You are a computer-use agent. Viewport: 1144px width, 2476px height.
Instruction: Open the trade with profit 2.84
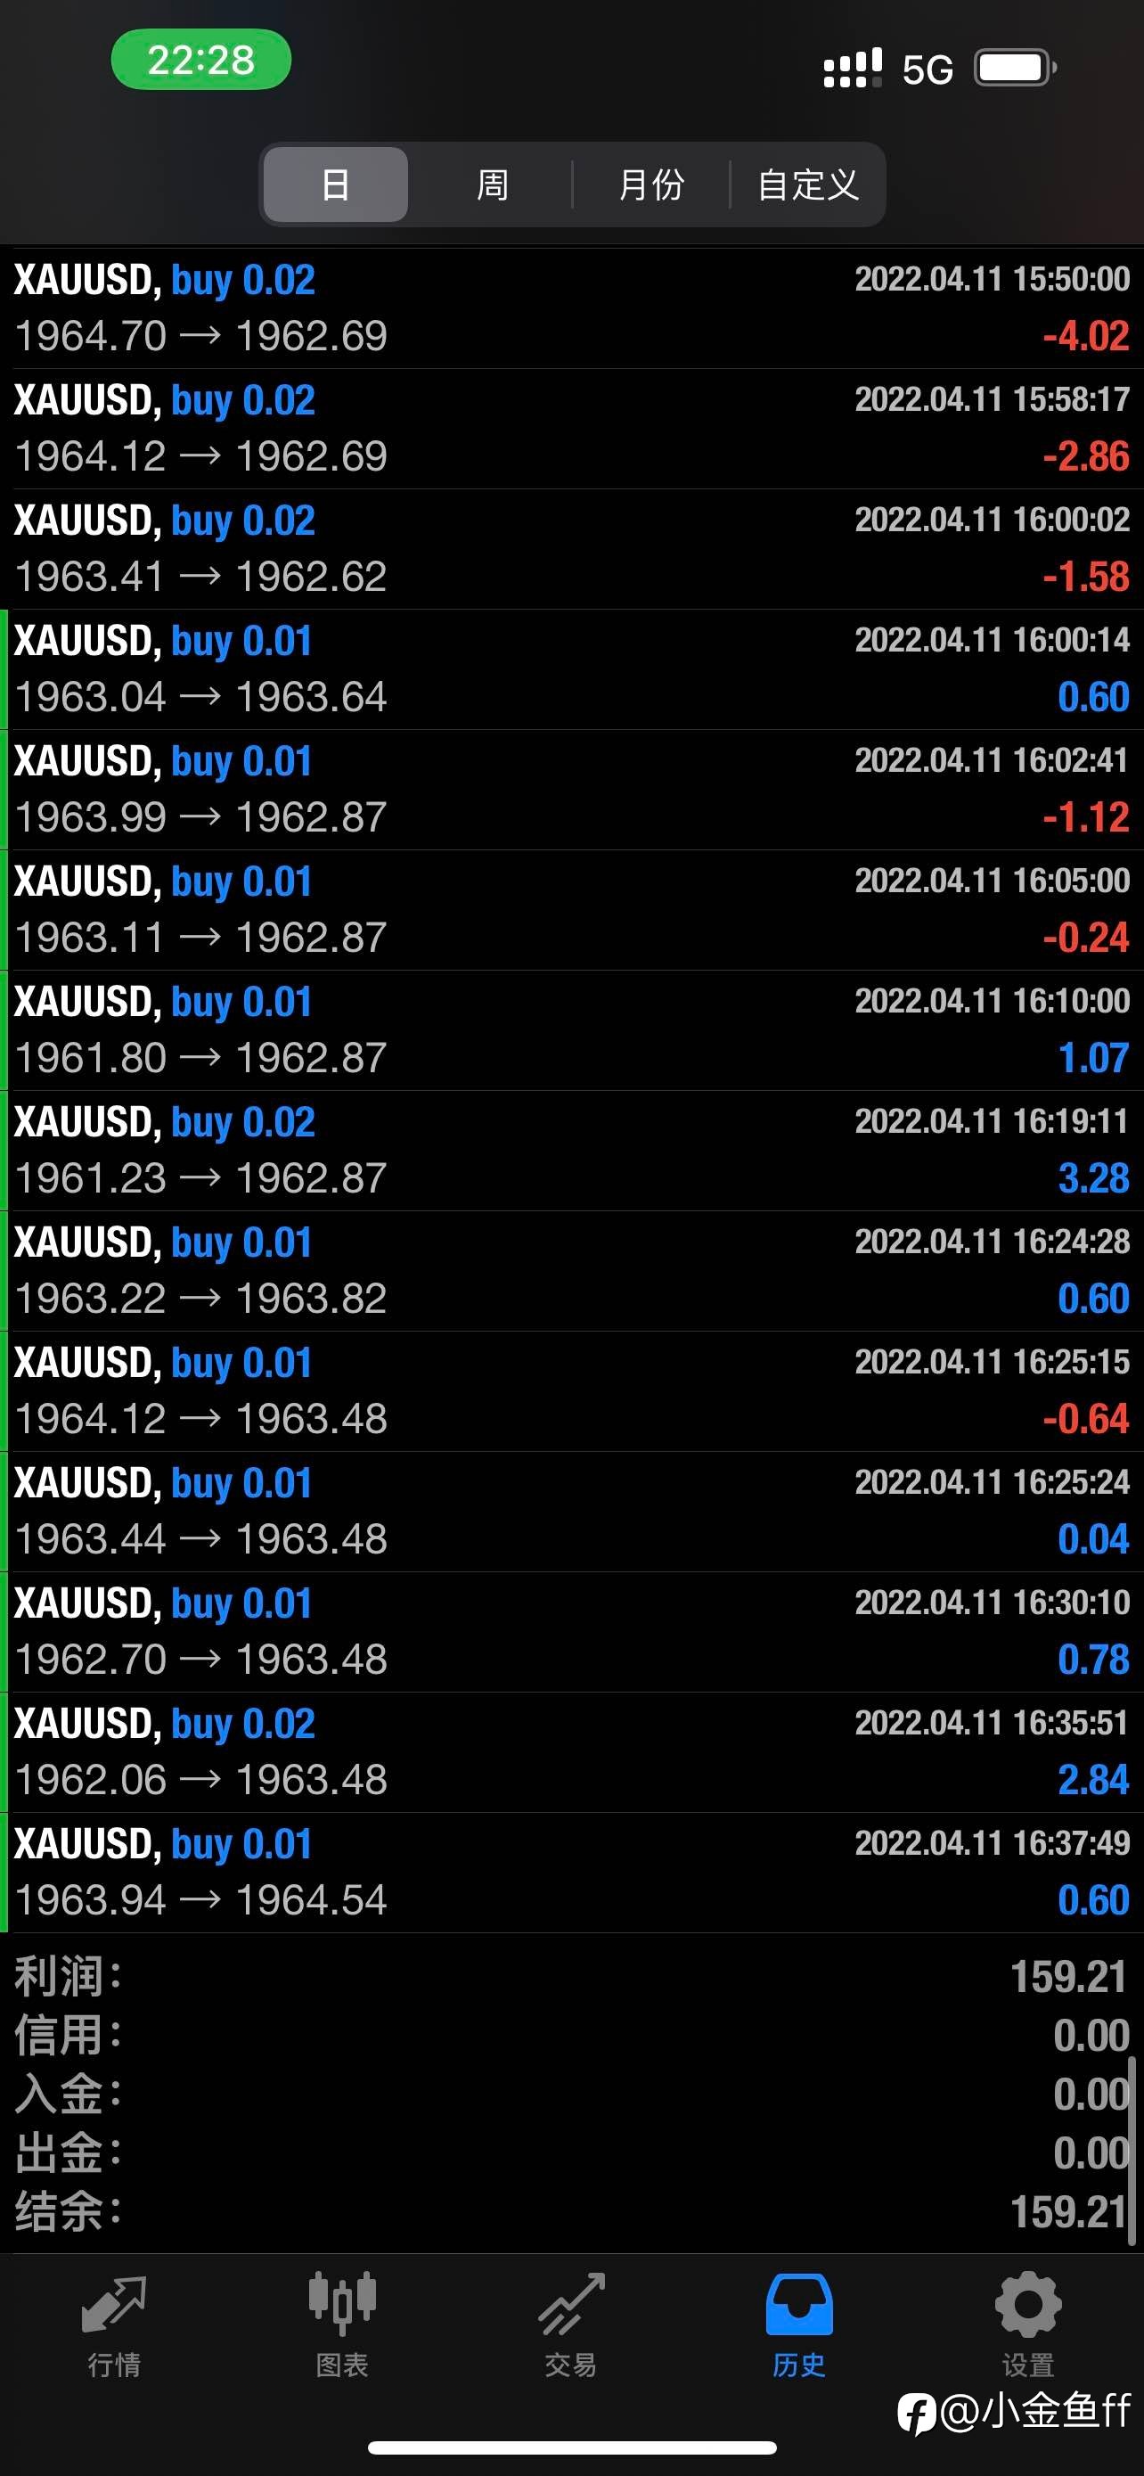pos(571,1752)
